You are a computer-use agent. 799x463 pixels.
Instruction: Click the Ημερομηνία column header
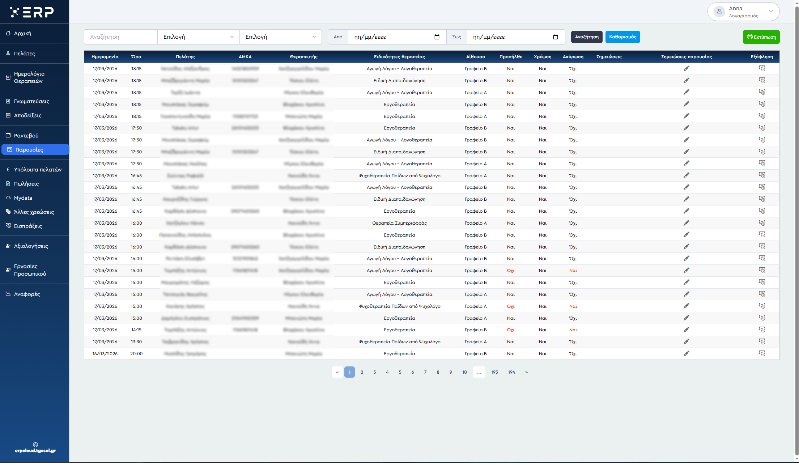[x=105, y=57]
